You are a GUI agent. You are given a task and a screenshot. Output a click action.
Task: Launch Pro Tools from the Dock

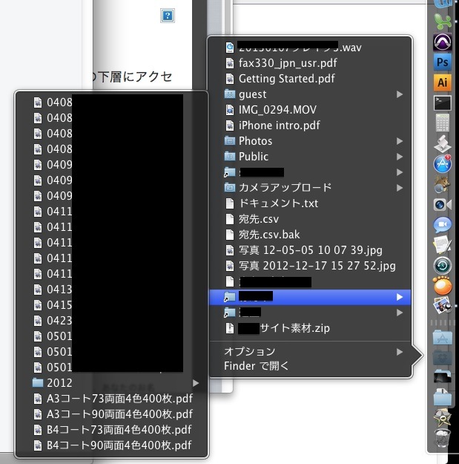point(443,42)
